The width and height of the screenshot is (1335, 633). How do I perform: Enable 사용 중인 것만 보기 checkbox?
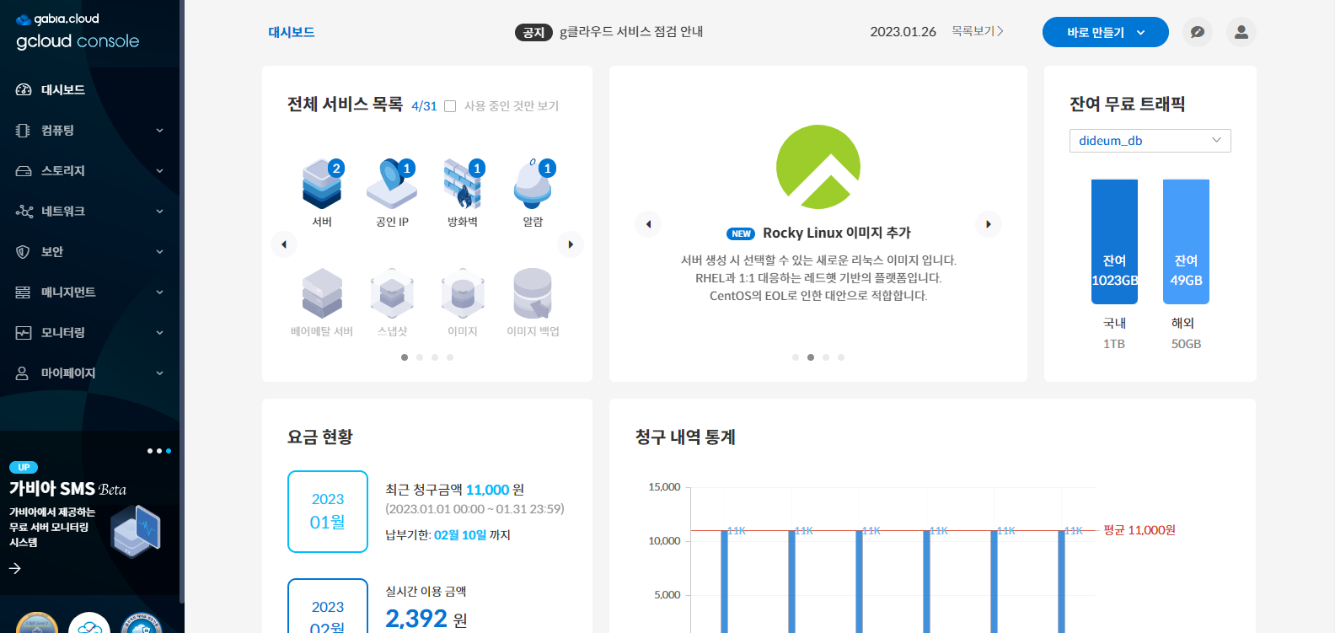click(450, 106)
